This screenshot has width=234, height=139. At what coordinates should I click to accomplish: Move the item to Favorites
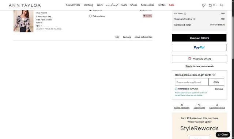click(143, 37)
